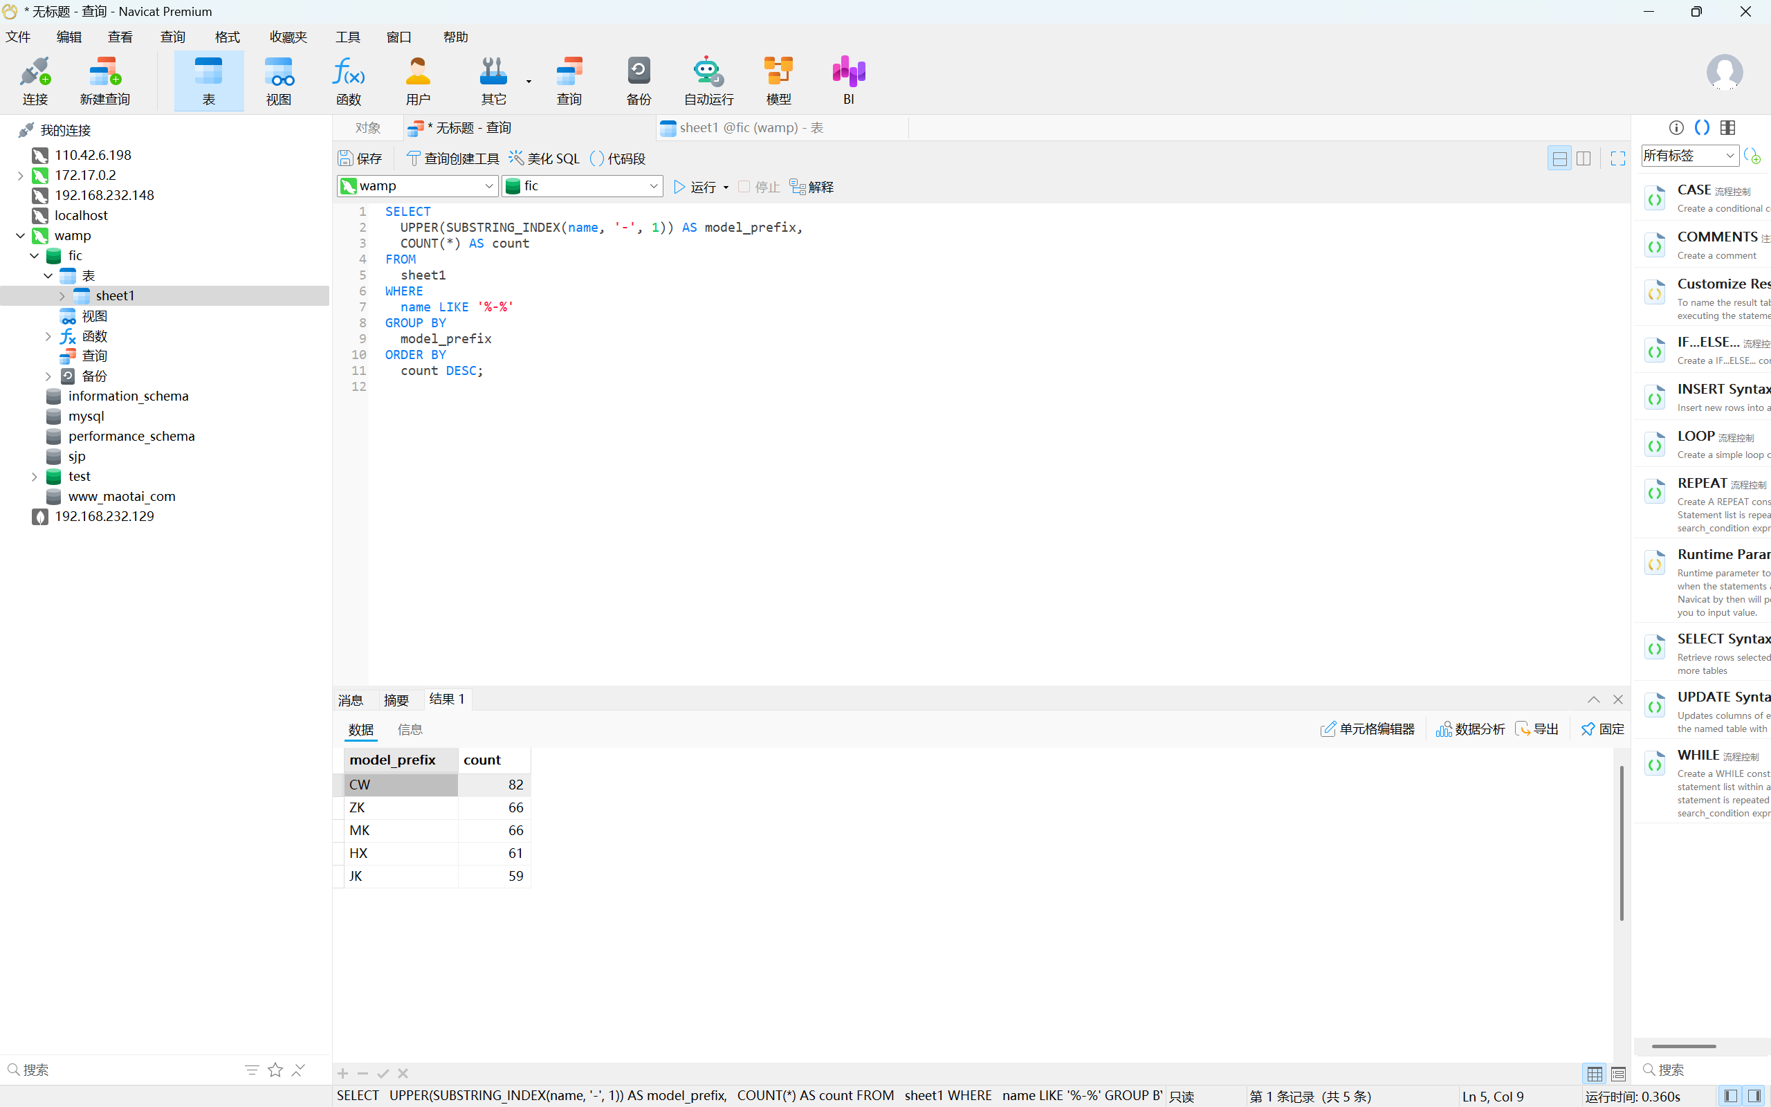Open the fic database dropdown

582,186
